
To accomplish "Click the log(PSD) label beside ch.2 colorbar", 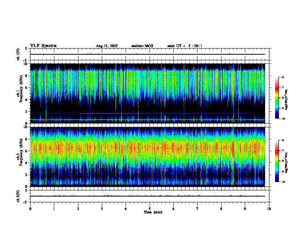I will [287, 162].
